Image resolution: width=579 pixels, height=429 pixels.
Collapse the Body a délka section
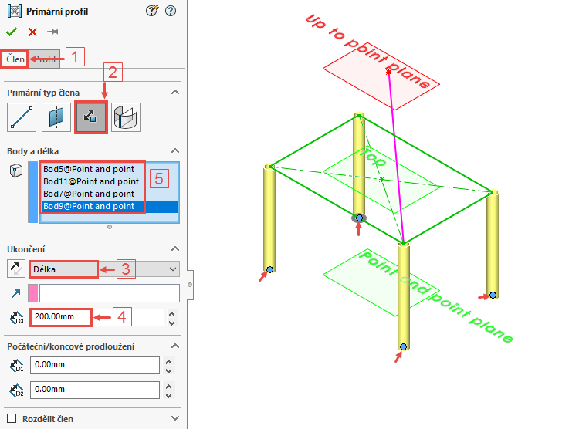175,150
